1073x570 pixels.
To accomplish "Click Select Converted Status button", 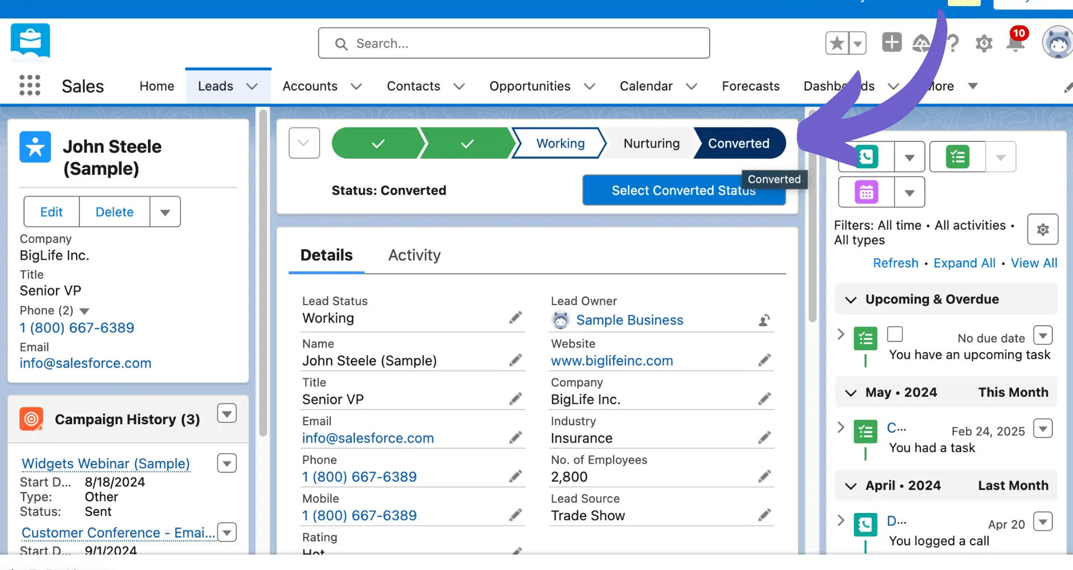I will click(683, 191).
